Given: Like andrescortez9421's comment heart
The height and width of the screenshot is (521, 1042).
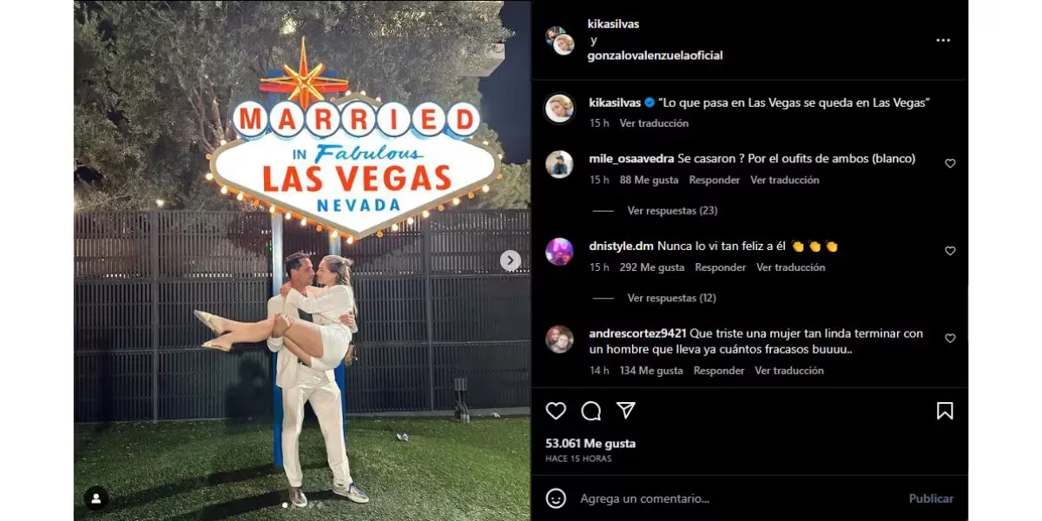Looking at the screenshot, I should pos(950,339).
